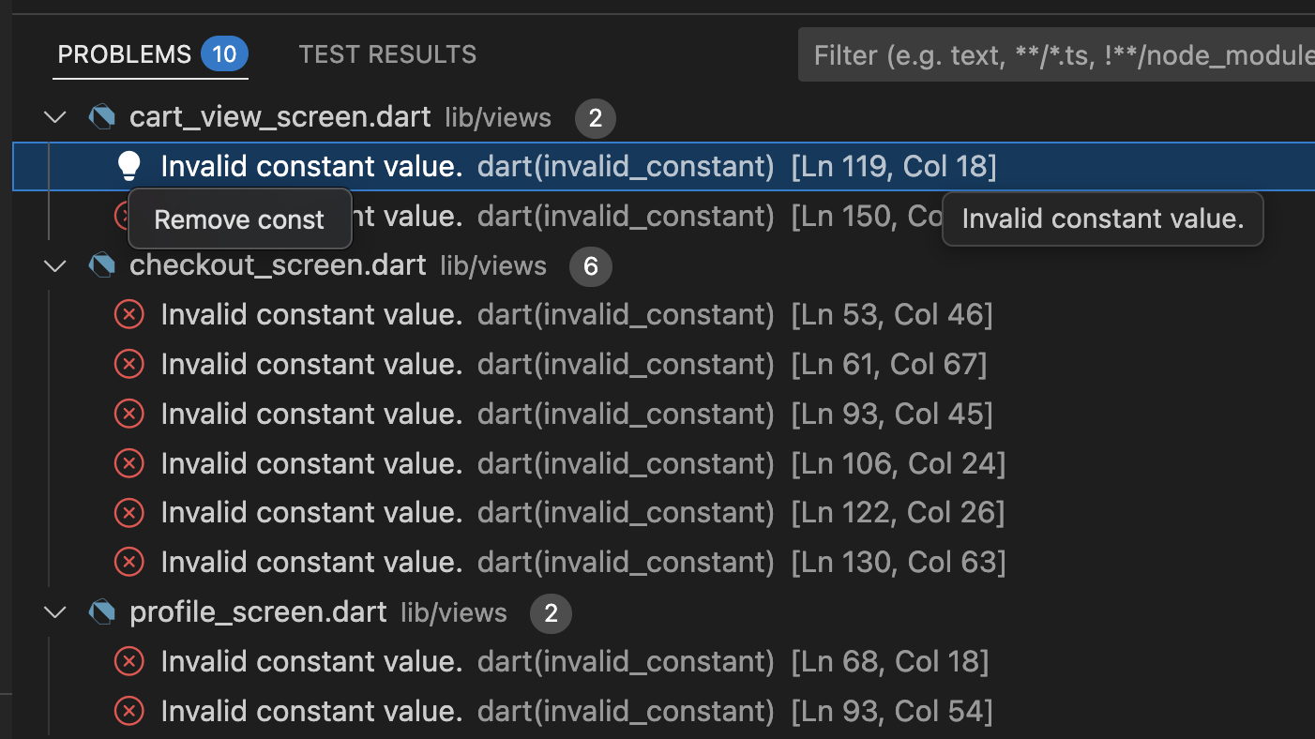Switch to the TEST RESULTS tab

[x=387, y=53]
